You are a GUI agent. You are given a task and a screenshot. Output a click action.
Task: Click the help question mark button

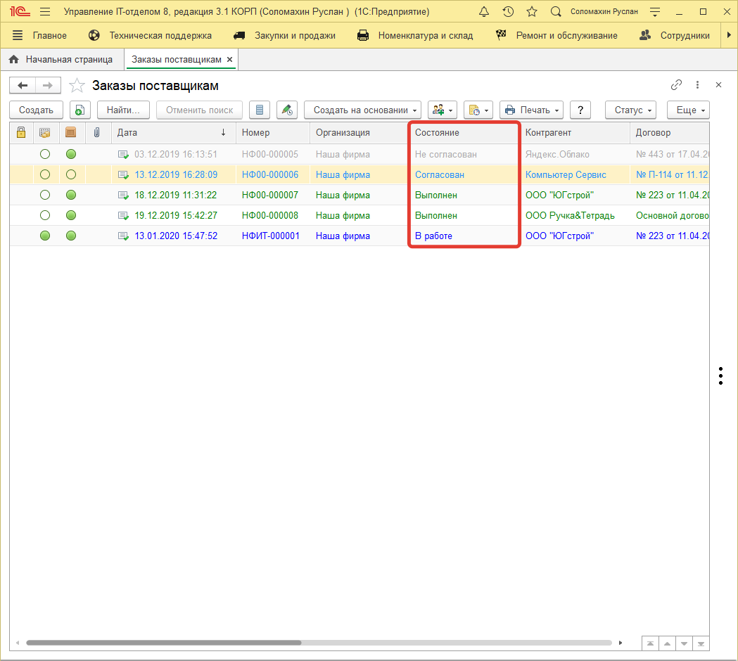click(x=580, y=110)
